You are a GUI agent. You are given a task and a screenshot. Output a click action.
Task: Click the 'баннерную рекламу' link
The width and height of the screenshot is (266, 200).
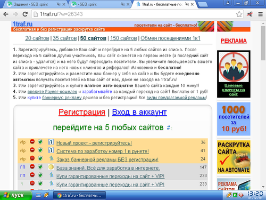coord(62,98)
